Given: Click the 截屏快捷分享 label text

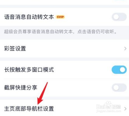Looking at the screenshot, I should pyautogui.click(x=21, y=88).
